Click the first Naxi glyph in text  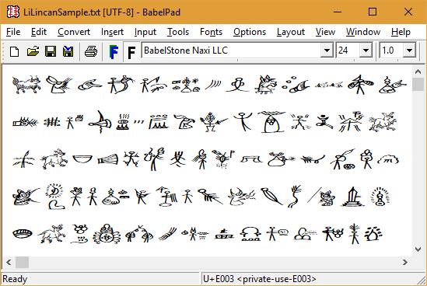[26, 85]
